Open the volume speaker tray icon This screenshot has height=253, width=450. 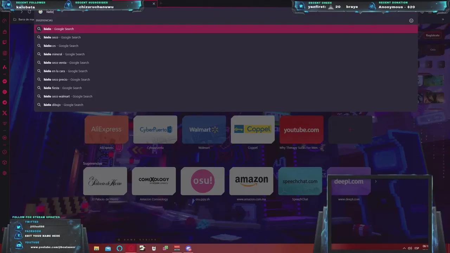click(410, 248)
